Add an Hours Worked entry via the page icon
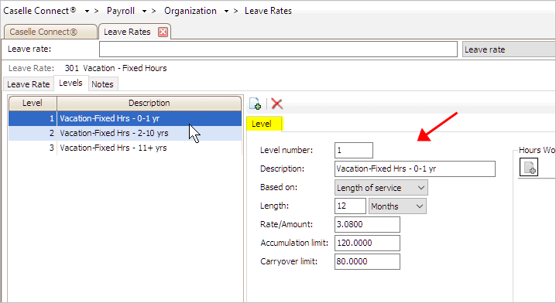This screenshot has height=303, width=556. [529, 167]
